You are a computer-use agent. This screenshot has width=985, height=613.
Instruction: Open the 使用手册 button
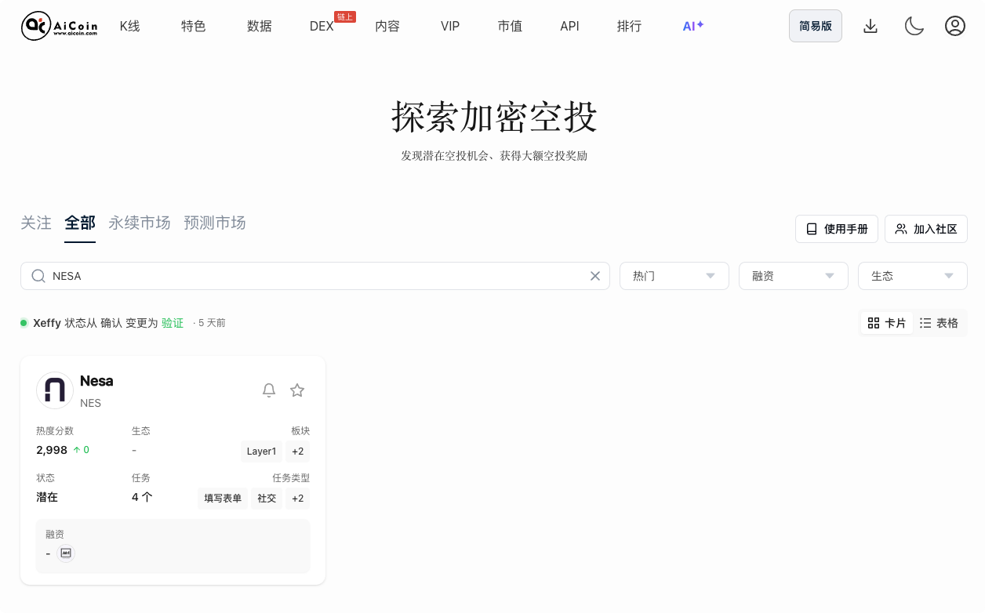837,229
